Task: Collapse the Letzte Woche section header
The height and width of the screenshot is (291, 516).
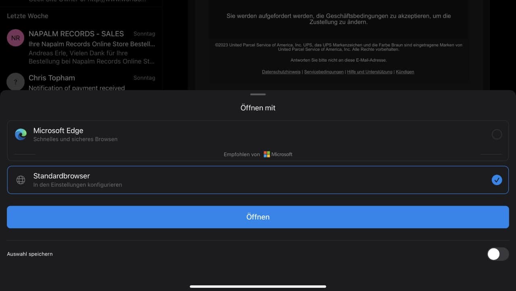Action: (x=27, y=16)
